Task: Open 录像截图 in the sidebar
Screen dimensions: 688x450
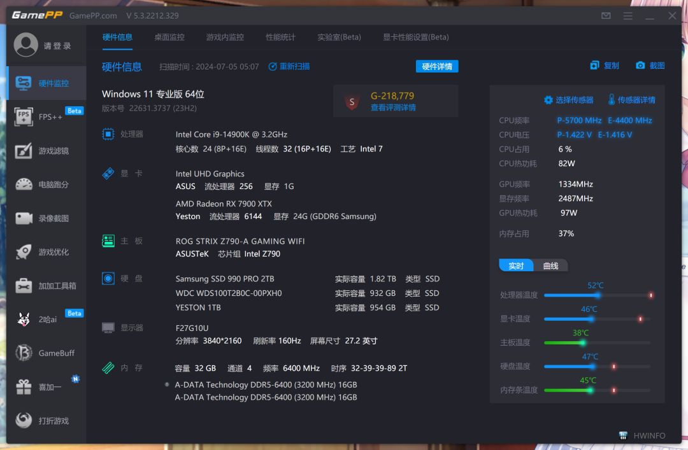Action: [x=46, y=218]
